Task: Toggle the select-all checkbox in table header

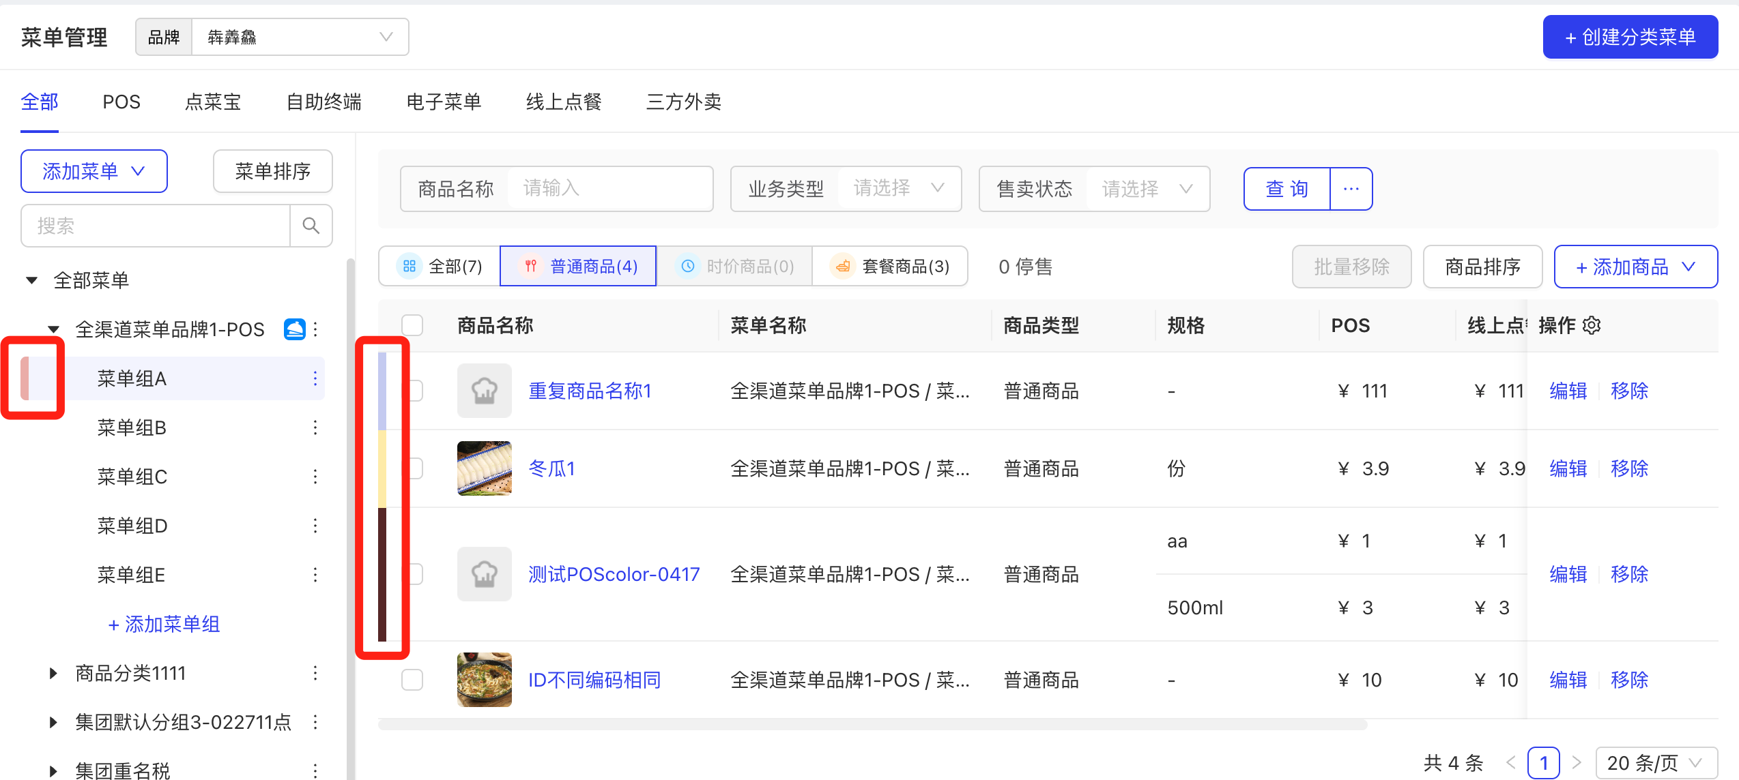Action: pyautogui.click(x=412, y=325)
